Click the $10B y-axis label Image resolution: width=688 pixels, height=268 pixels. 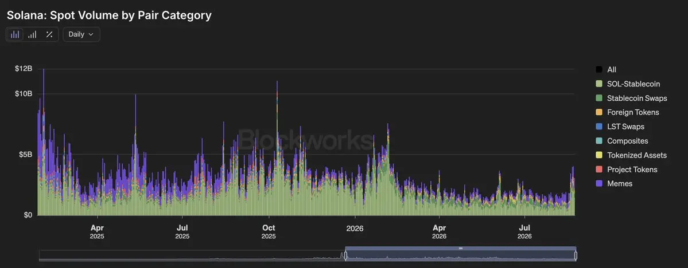(x=25, y=94)
